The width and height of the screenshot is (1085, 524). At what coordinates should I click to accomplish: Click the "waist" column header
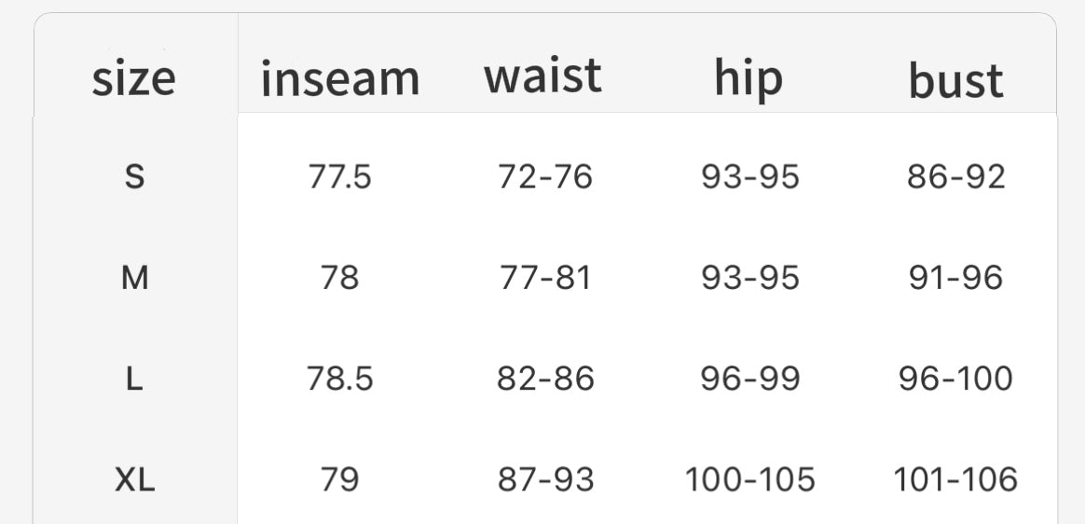[542, 76]
